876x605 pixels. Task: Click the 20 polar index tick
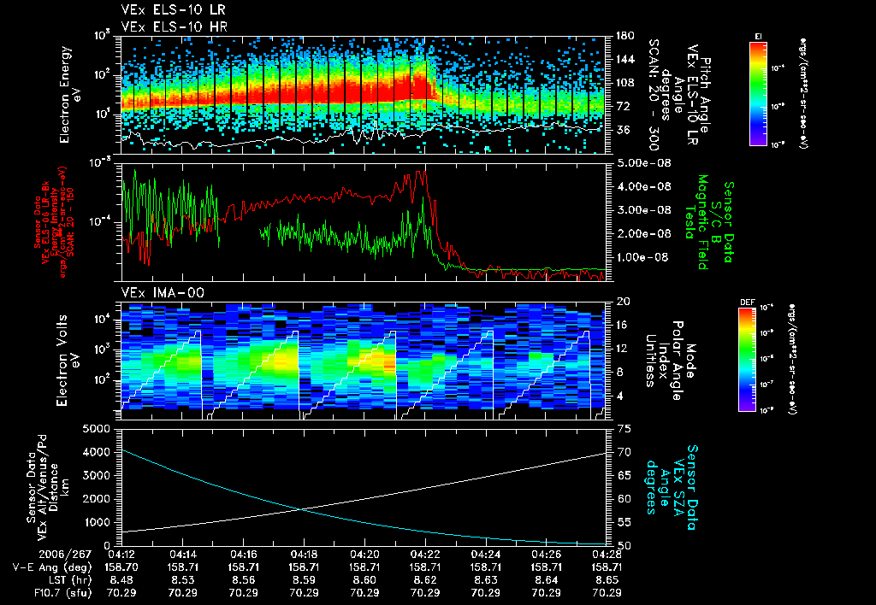[x=623, y=302]
